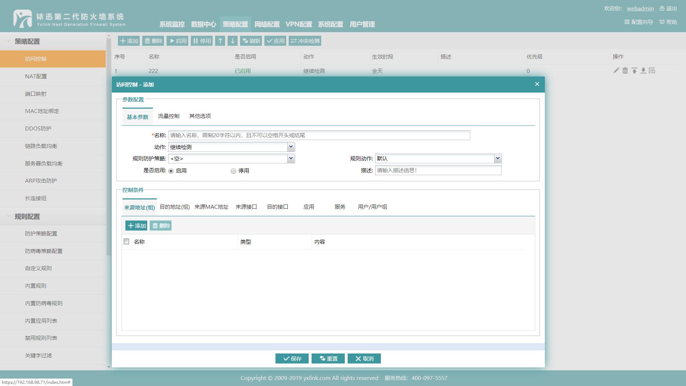Open the 数据中心 menu
Image resolution: width=686 pixels, height=386 pixels.
[204, 24]
